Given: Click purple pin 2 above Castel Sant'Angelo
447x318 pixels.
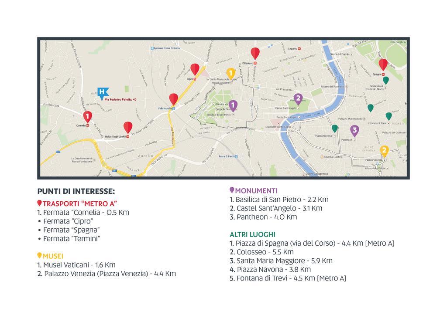Looking at the screenshot, I should pyautogui.click(x=298, y=99).
